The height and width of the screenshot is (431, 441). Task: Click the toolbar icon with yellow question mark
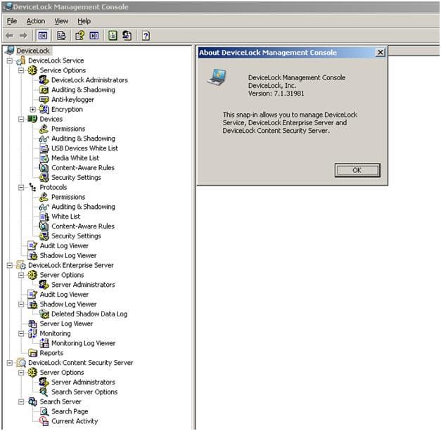point(80,36)
